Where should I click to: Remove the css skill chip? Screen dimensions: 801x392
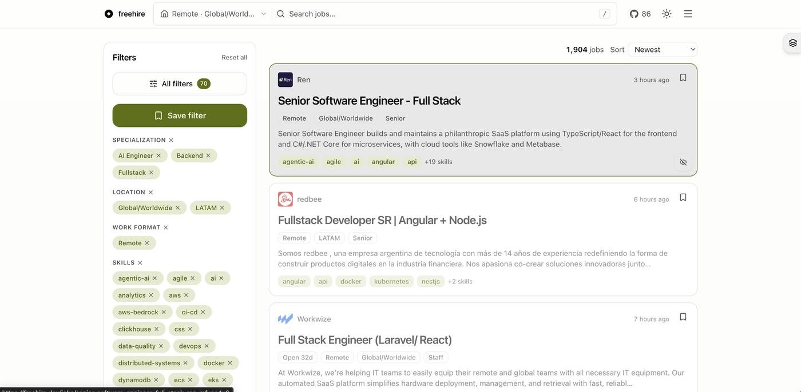pos(191,329)
